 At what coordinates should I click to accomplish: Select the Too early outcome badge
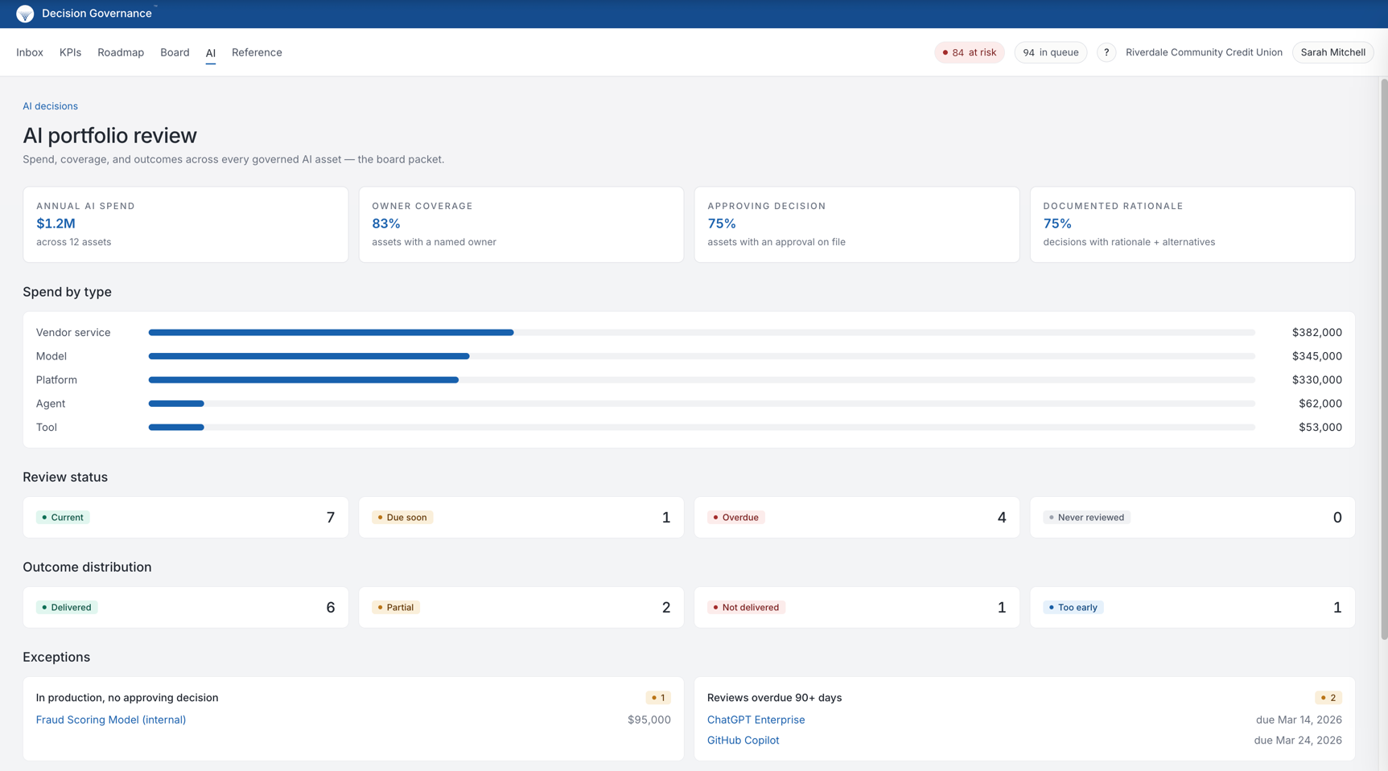coord(1073,607)
